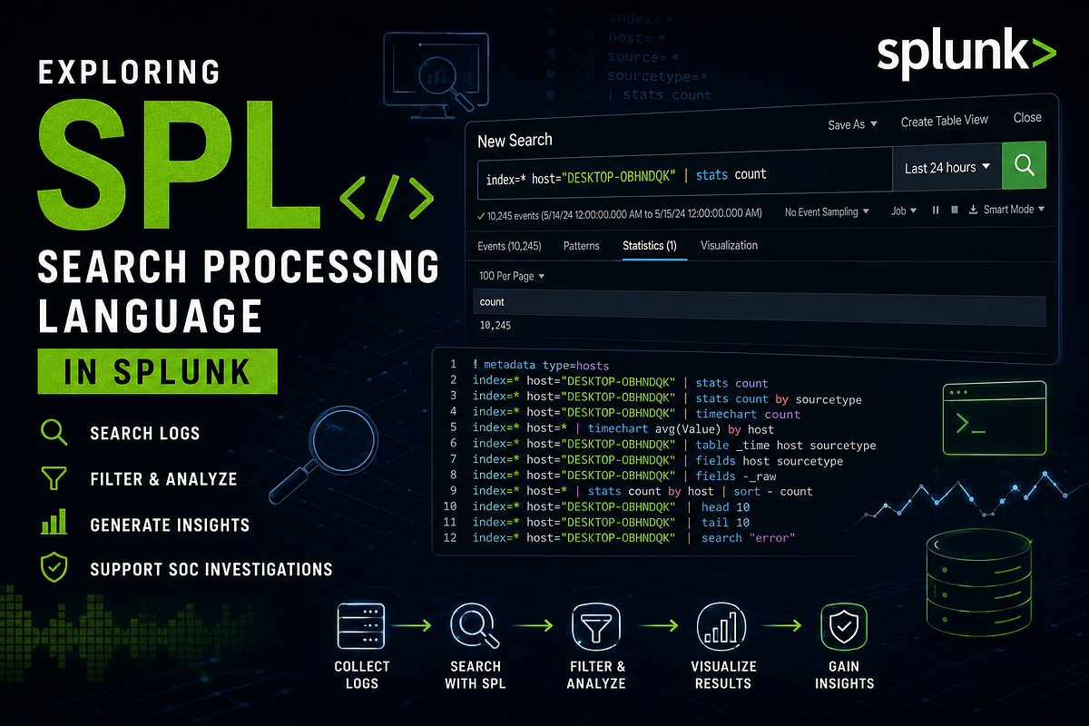Click the Search With SPL circle icon
Image resolution: width=1089 pixels, height=726 pixels.
476,626
